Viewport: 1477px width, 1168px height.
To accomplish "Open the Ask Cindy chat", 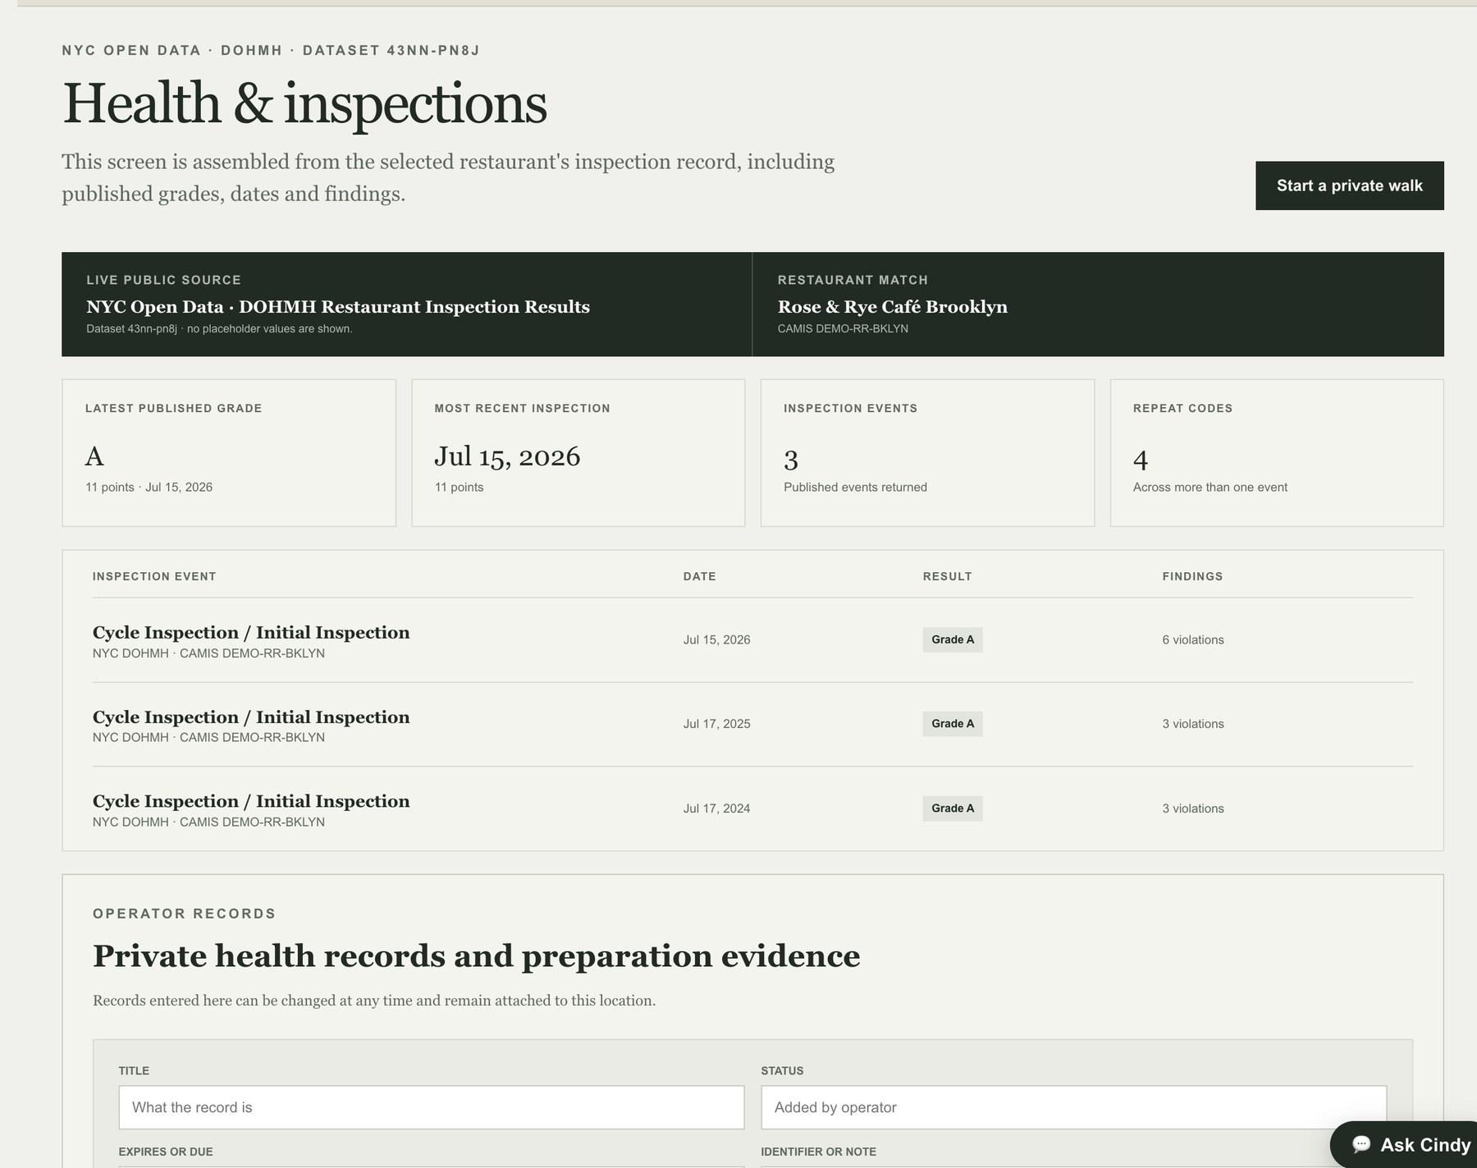I will [1405, 1144].
